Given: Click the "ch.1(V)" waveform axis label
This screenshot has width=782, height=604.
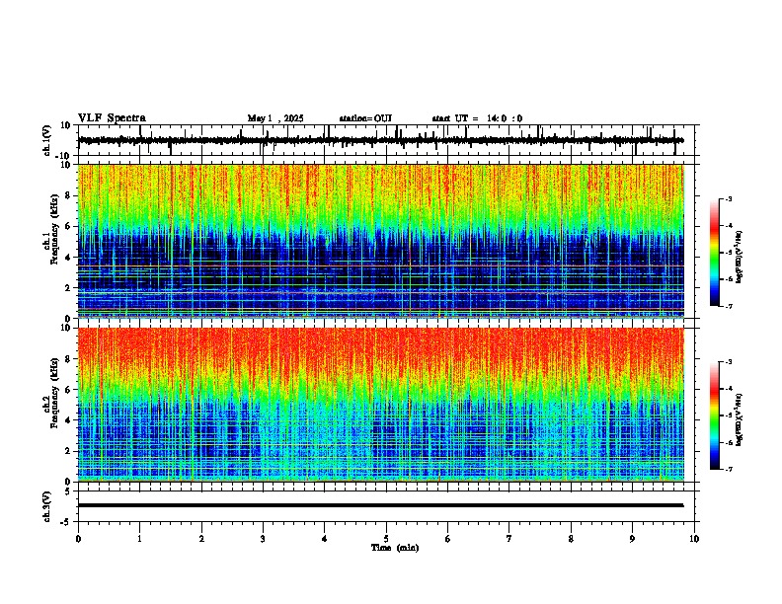Looking at the screenshot, I should click(x=47, y=140).
